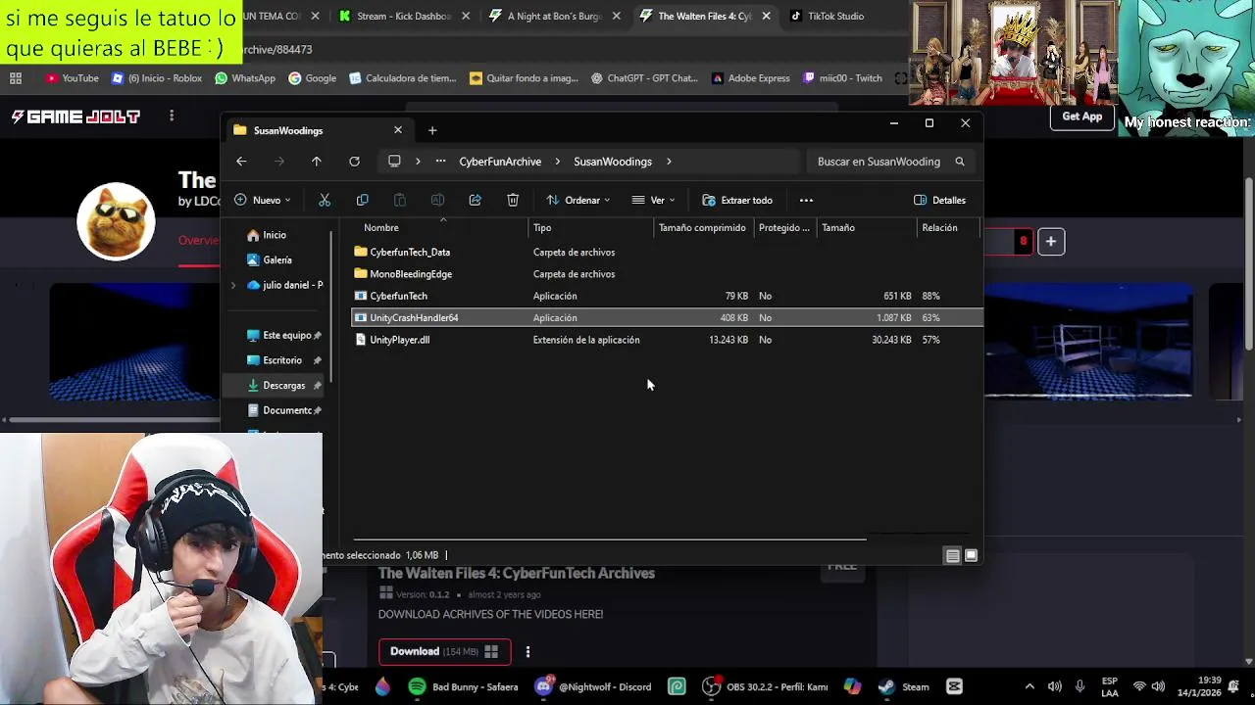Go up one folder level in File Explorer
Screen dimensions: 1255x705
[x=317, y=162]
